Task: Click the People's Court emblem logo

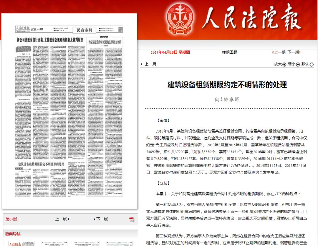Action: pyautogui.click(x=180, y=19)
